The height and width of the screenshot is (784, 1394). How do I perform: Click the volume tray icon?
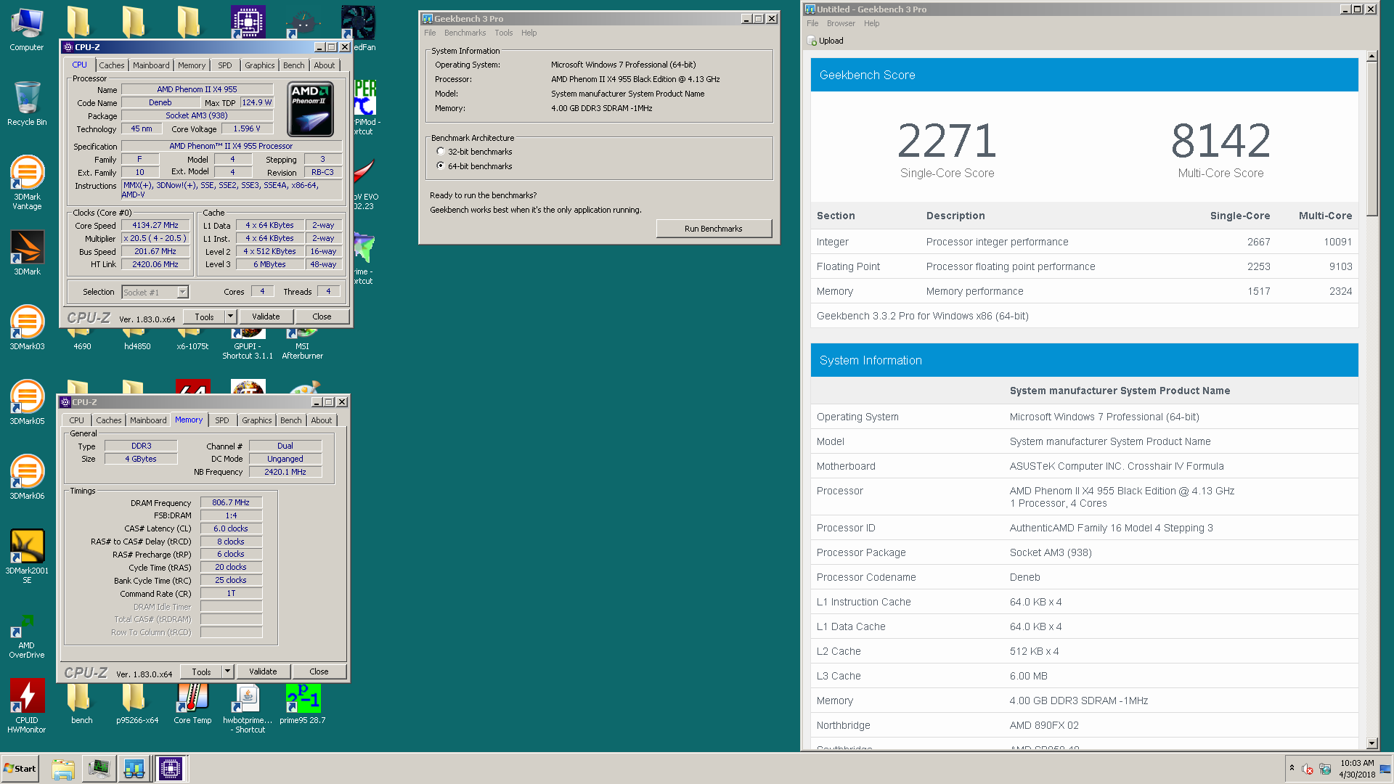[1308, 769]
